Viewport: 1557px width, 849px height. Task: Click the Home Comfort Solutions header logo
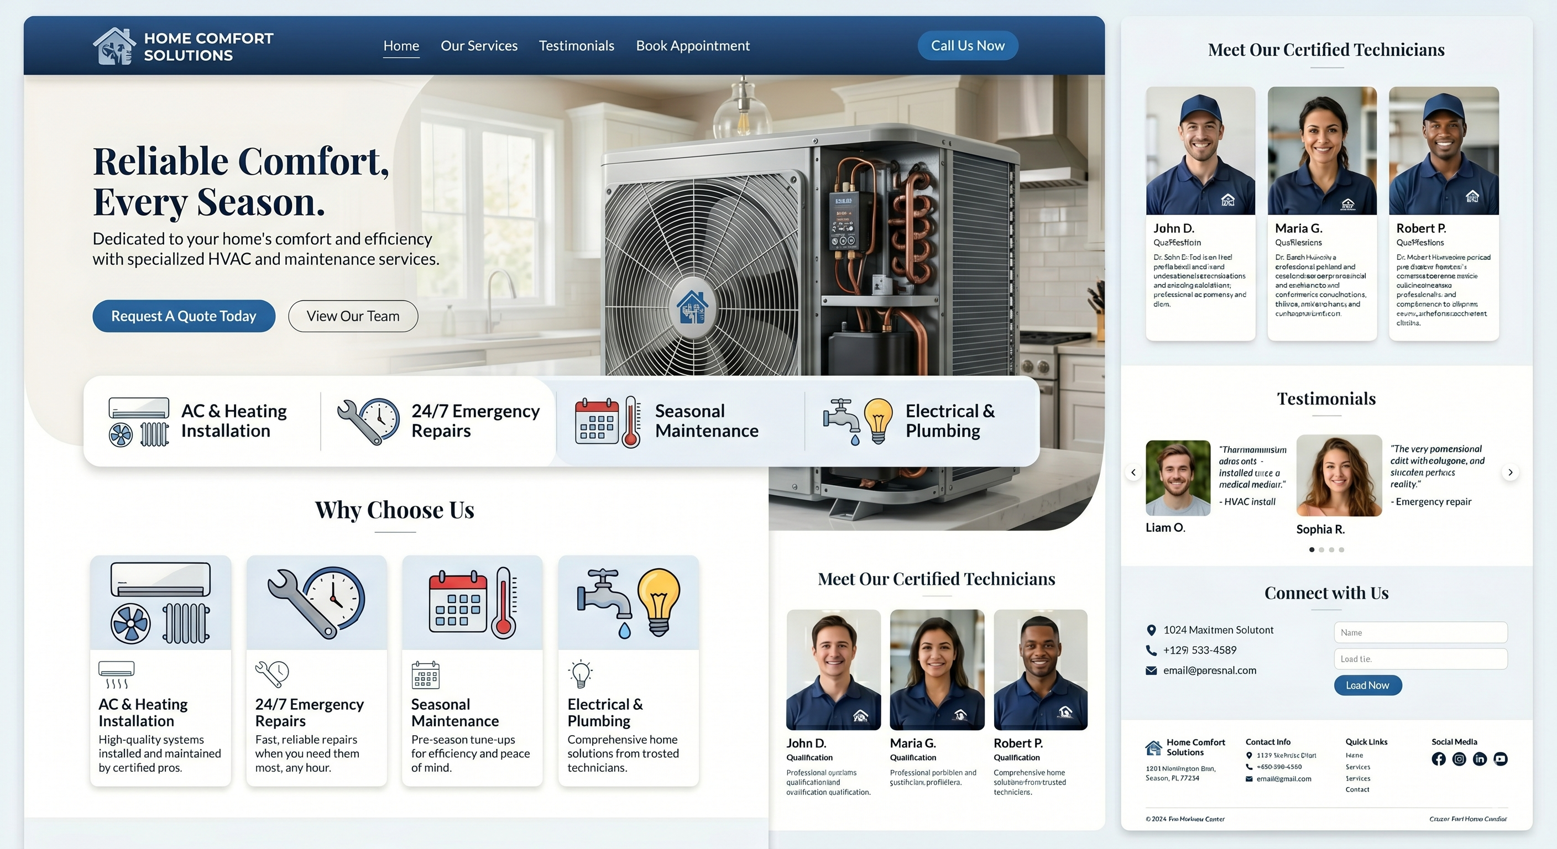coord(183,46)
